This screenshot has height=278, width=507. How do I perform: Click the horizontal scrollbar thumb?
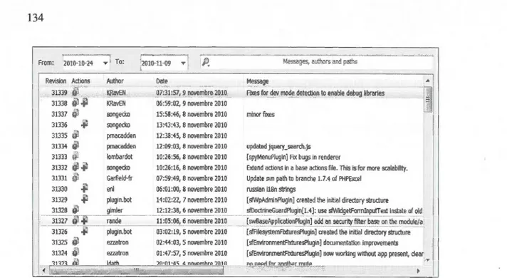pyautogui.click(x=136, y=270)
